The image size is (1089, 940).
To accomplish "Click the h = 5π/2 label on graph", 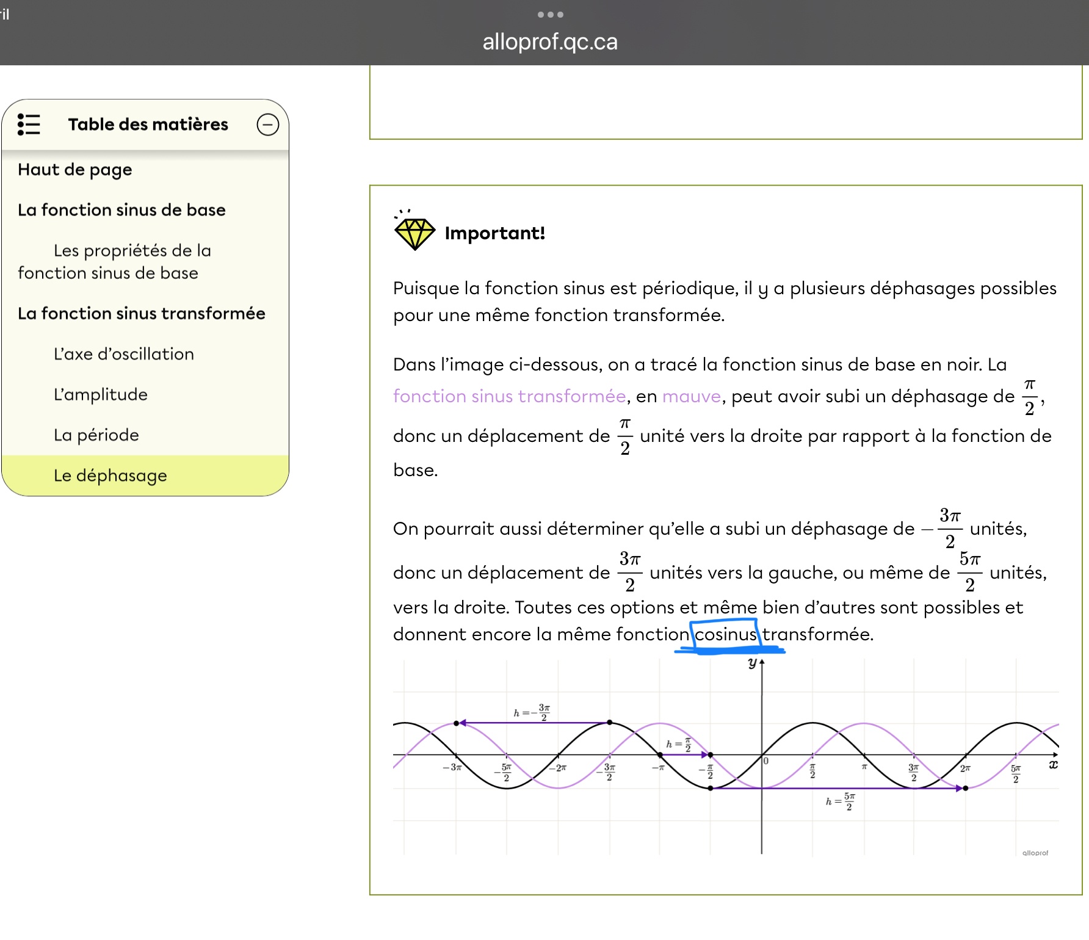I will [841, 801].
